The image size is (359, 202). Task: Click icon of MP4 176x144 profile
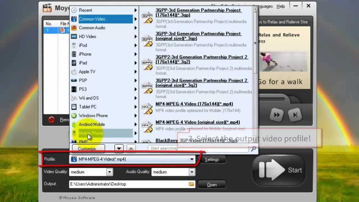[x=147, y=108]
